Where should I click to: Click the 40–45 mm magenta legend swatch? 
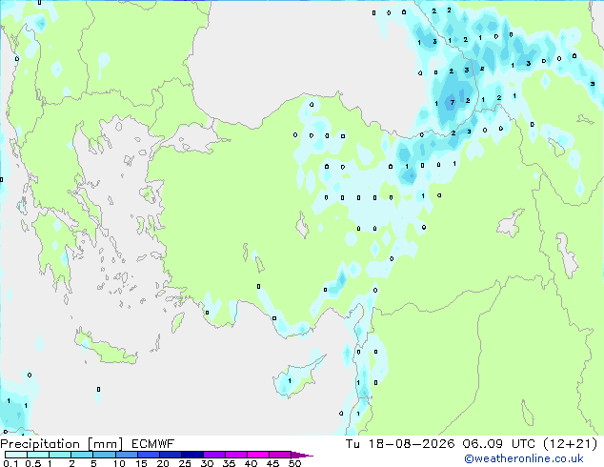(x=258, y=455)
